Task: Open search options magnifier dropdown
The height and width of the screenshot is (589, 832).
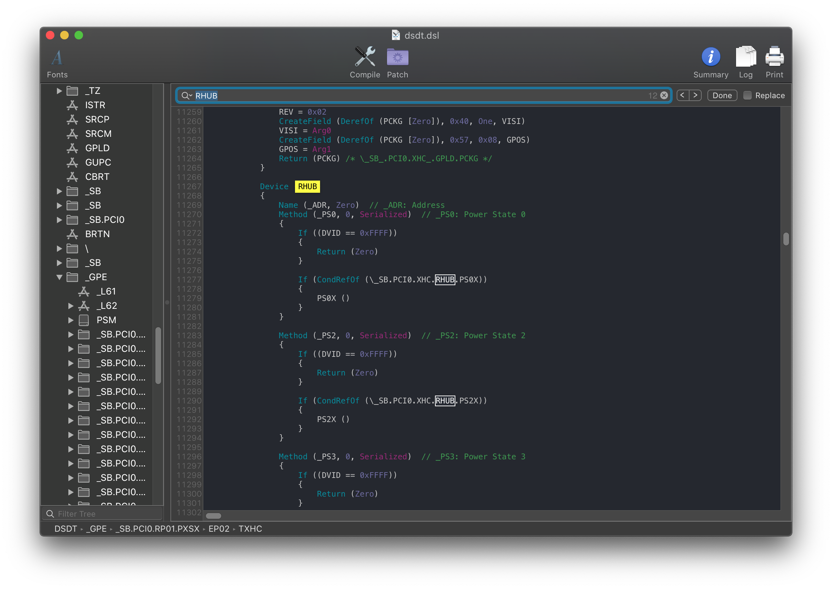Action: pos(186,95)
